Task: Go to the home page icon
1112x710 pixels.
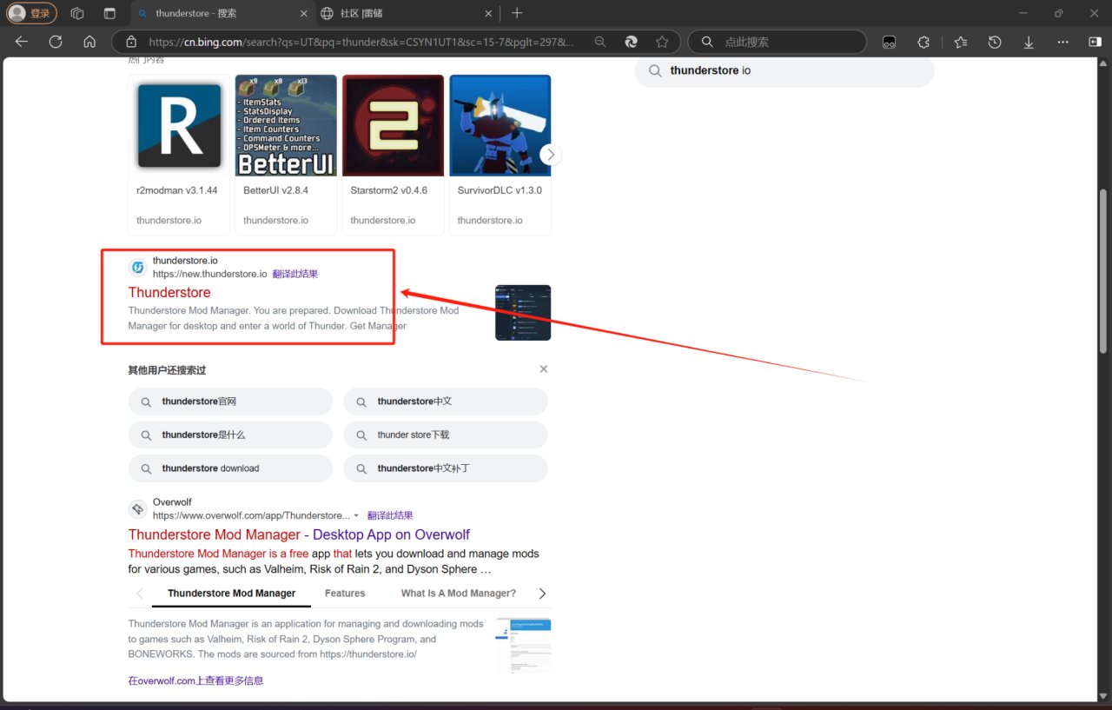Action: pyautogui.click(x=89, y=42)
